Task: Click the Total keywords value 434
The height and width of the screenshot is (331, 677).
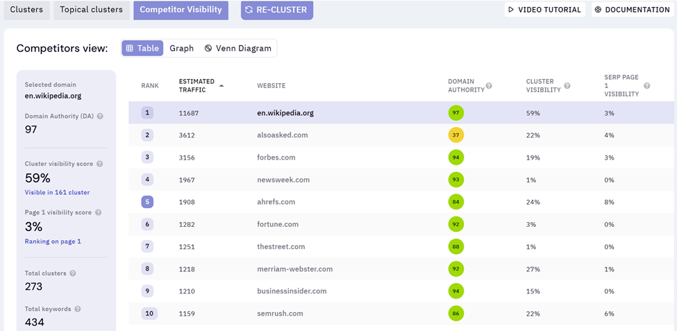Action: 35,322
